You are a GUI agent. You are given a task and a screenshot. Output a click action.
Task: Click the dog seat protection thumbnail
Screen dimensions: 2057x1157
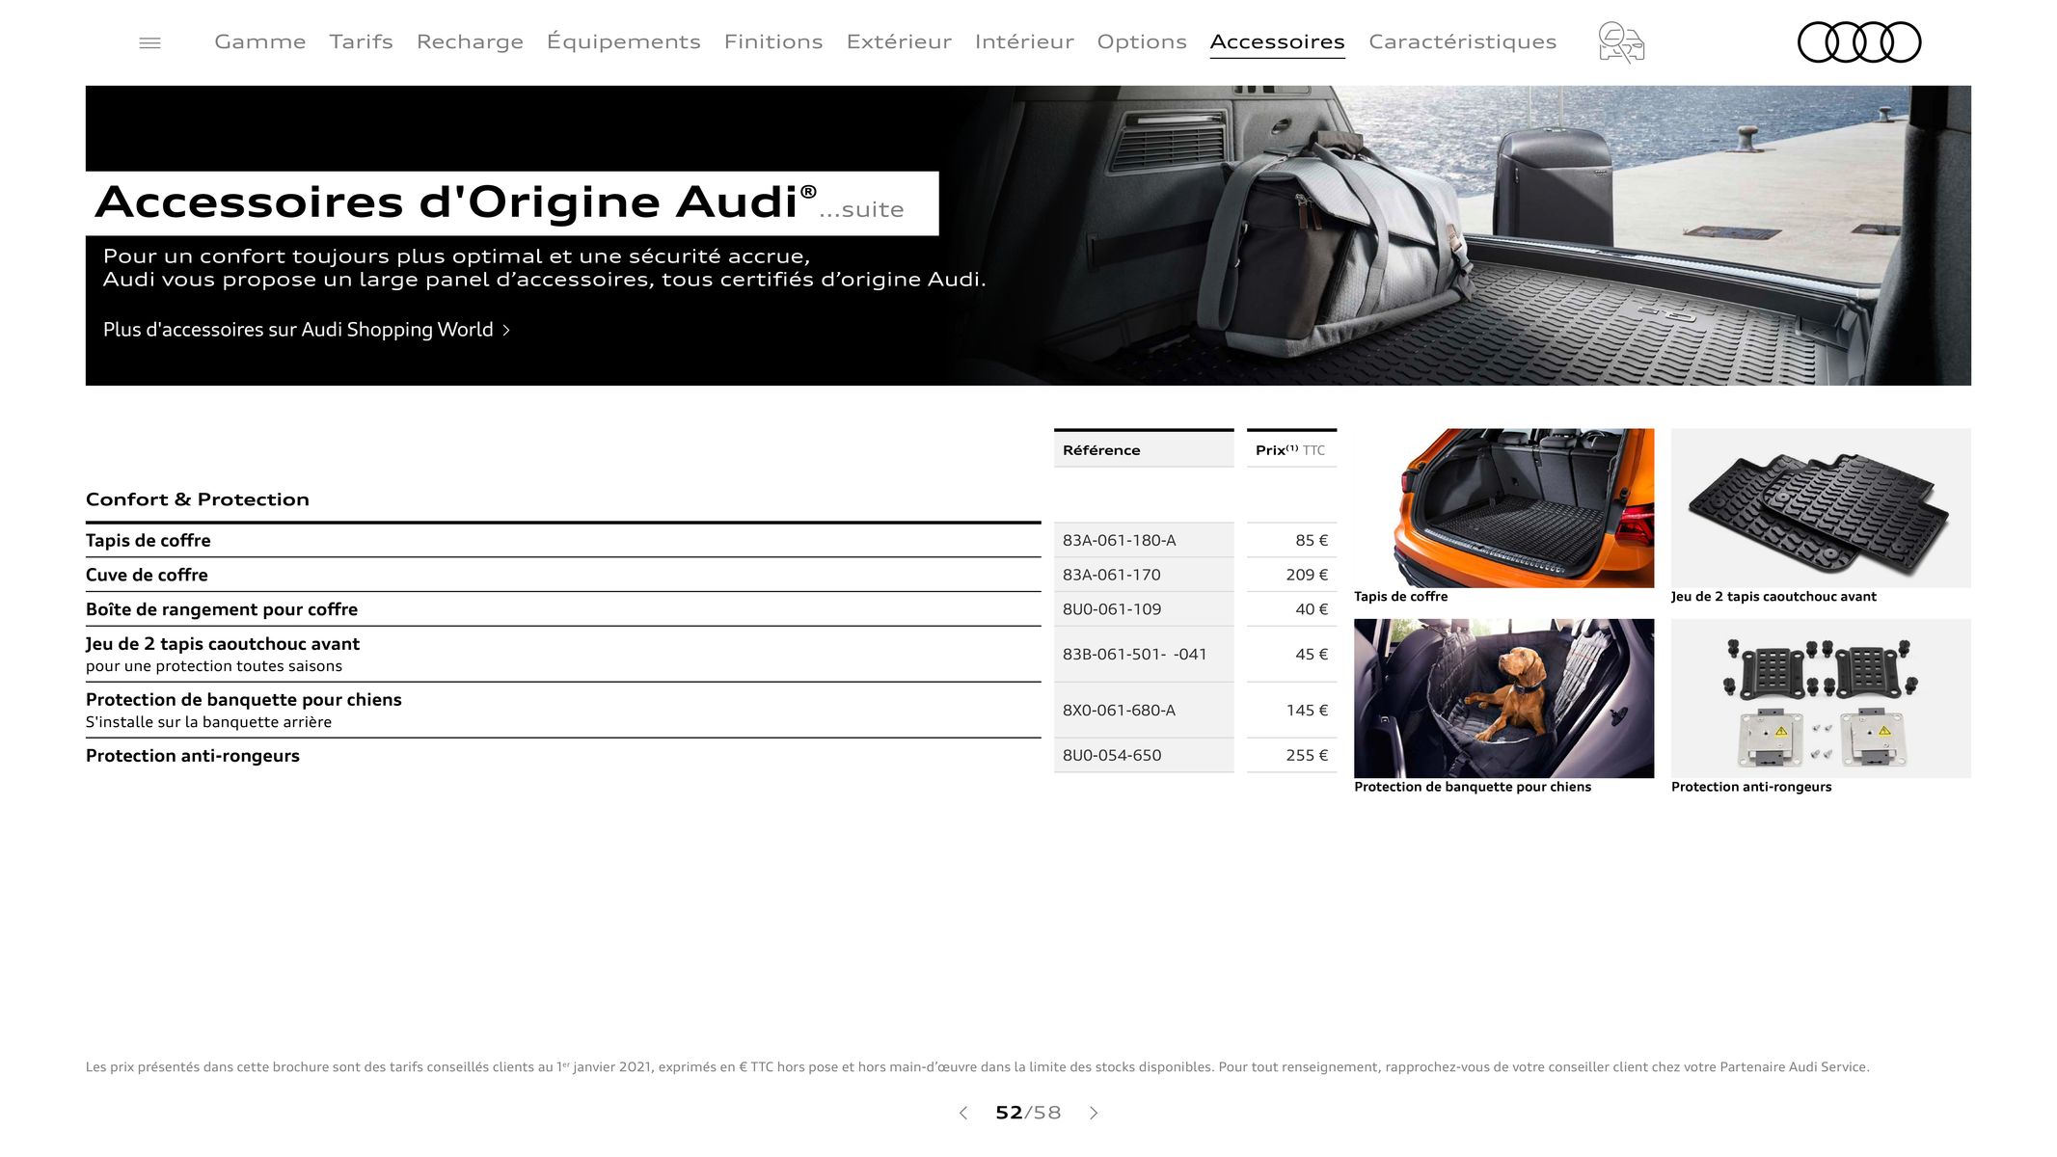pos(1503,698)
